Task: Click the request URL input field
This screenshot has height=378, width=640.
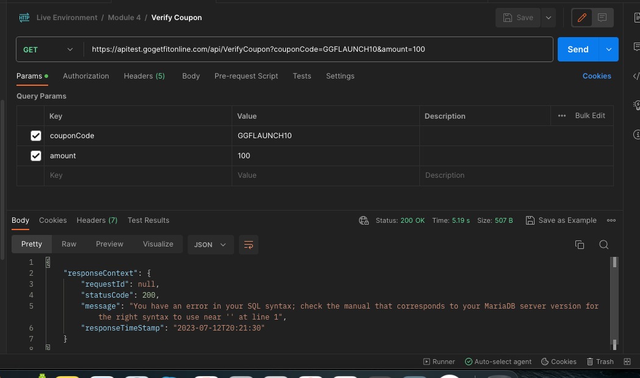Action: [x=317, y=50]
